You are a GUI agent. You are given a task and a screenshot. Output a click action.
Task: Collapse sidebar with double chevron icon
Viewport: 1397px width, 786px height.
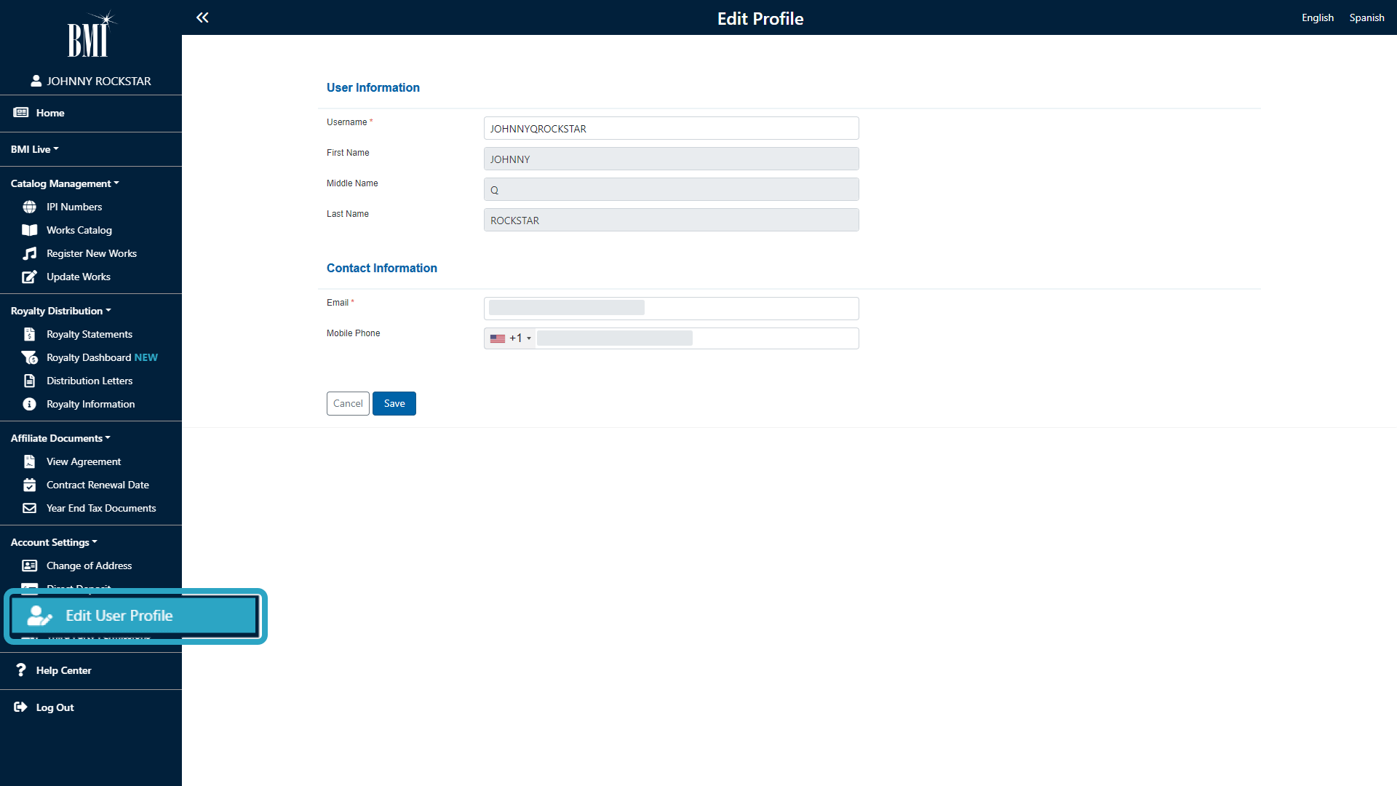[x=202, y=17]
